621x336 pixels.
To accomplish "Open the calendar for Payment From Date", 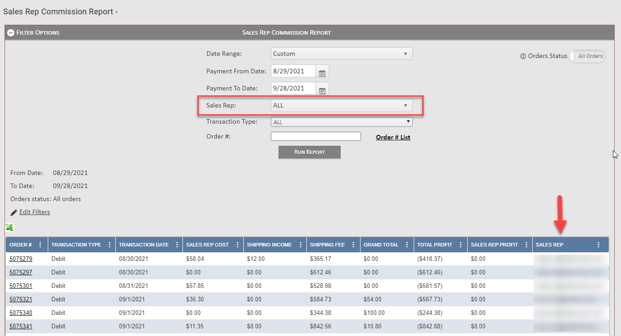I will [322, 71].
